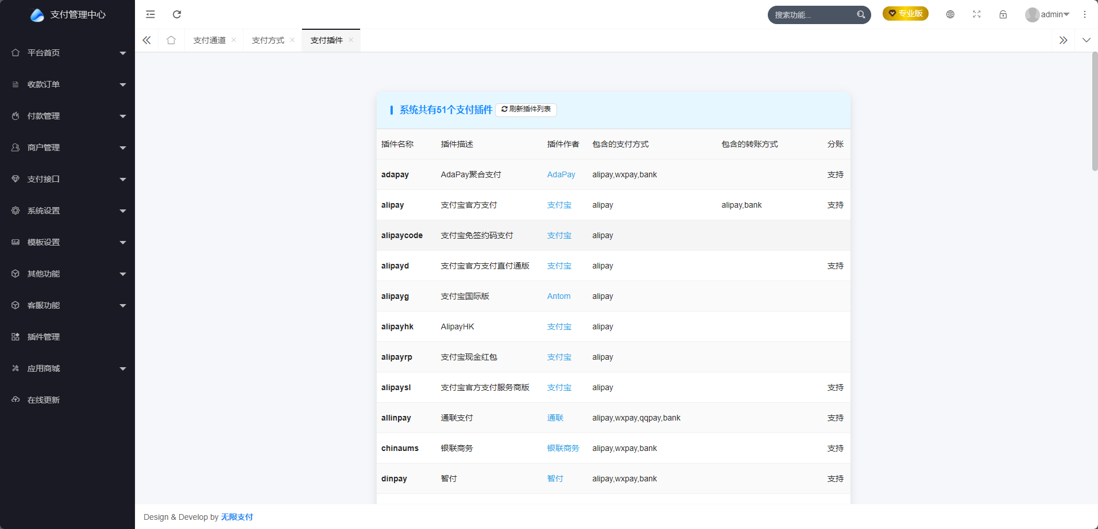1098x529 pixels.
Task: Click the 支付宝 author link in alipayhk row
Action: coord(559,326)
